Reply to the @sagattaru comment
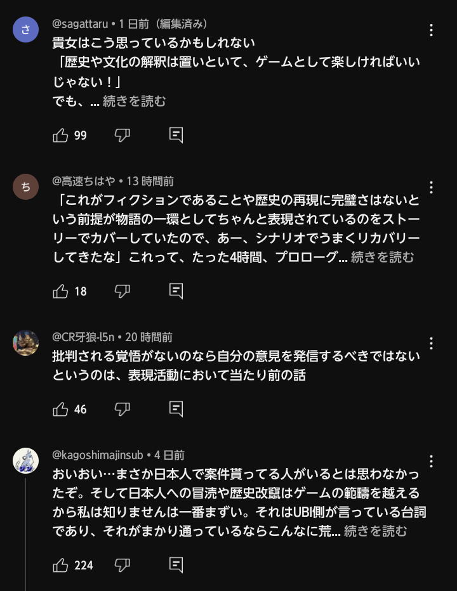 coord(176,135)
